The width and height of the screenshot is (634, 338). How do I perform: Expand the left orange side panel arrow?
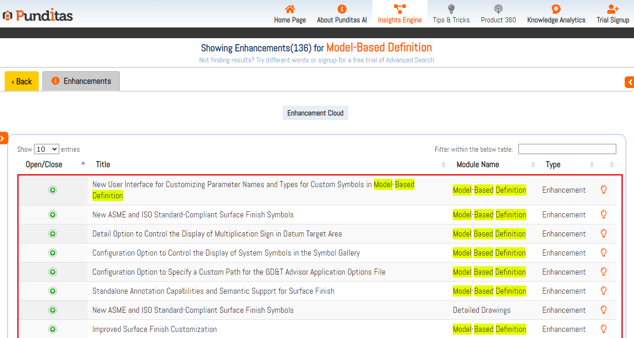[x=3, y=138]
